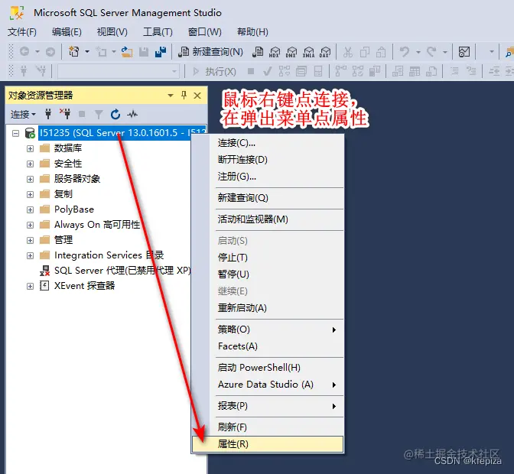Click Connect plug icon in Object Explorer
The width and height of the screenshot is (514, 474).
pos(48,115)
